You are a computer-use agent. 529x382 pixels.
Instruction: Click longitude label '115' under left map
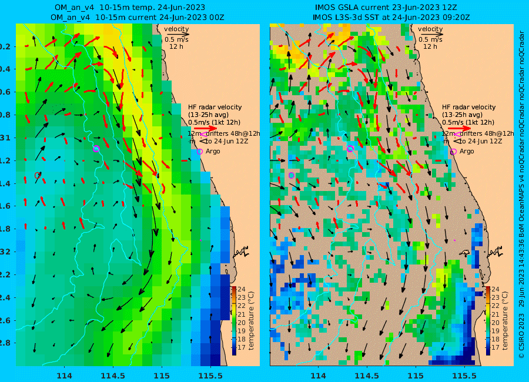pos(161,376)
